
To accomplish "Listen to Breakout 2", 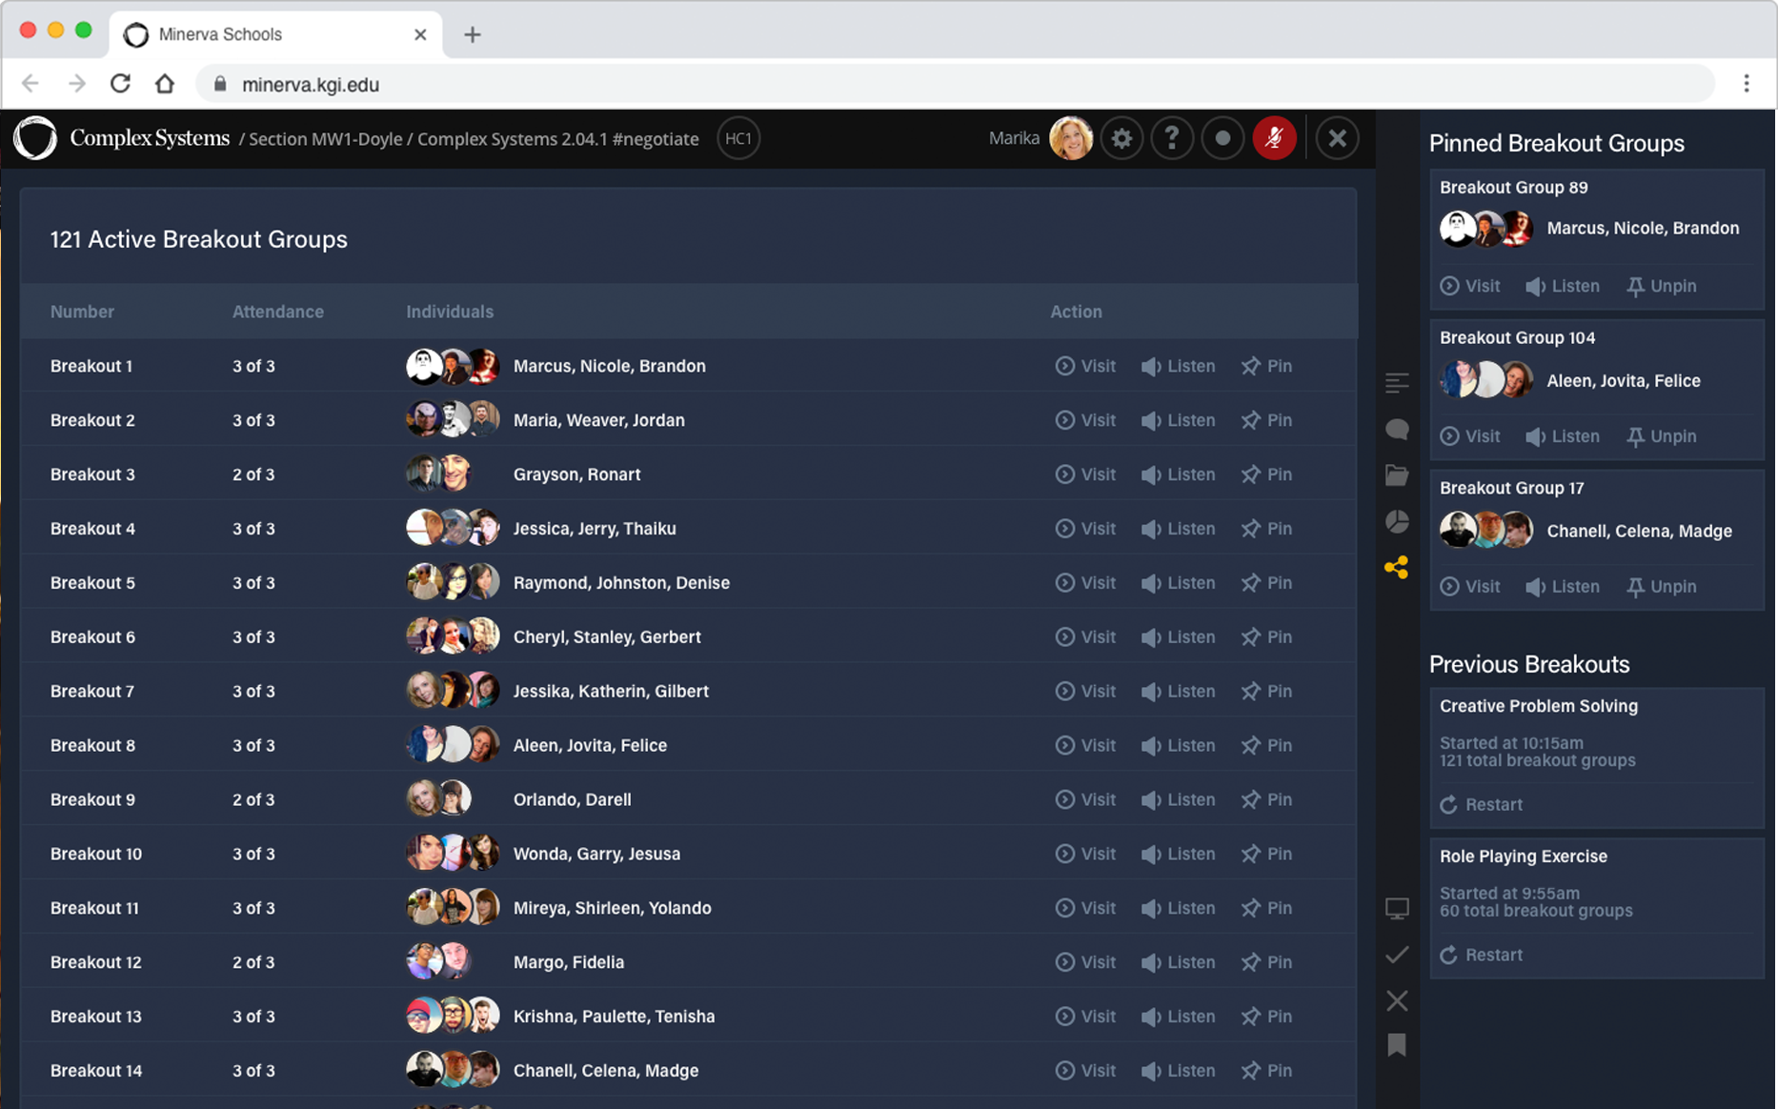I will click(1178, 420).
